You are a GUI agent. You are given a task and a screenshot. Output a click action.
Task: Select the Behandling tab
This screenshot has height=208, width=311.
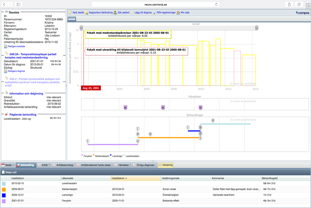coord(26,165)
